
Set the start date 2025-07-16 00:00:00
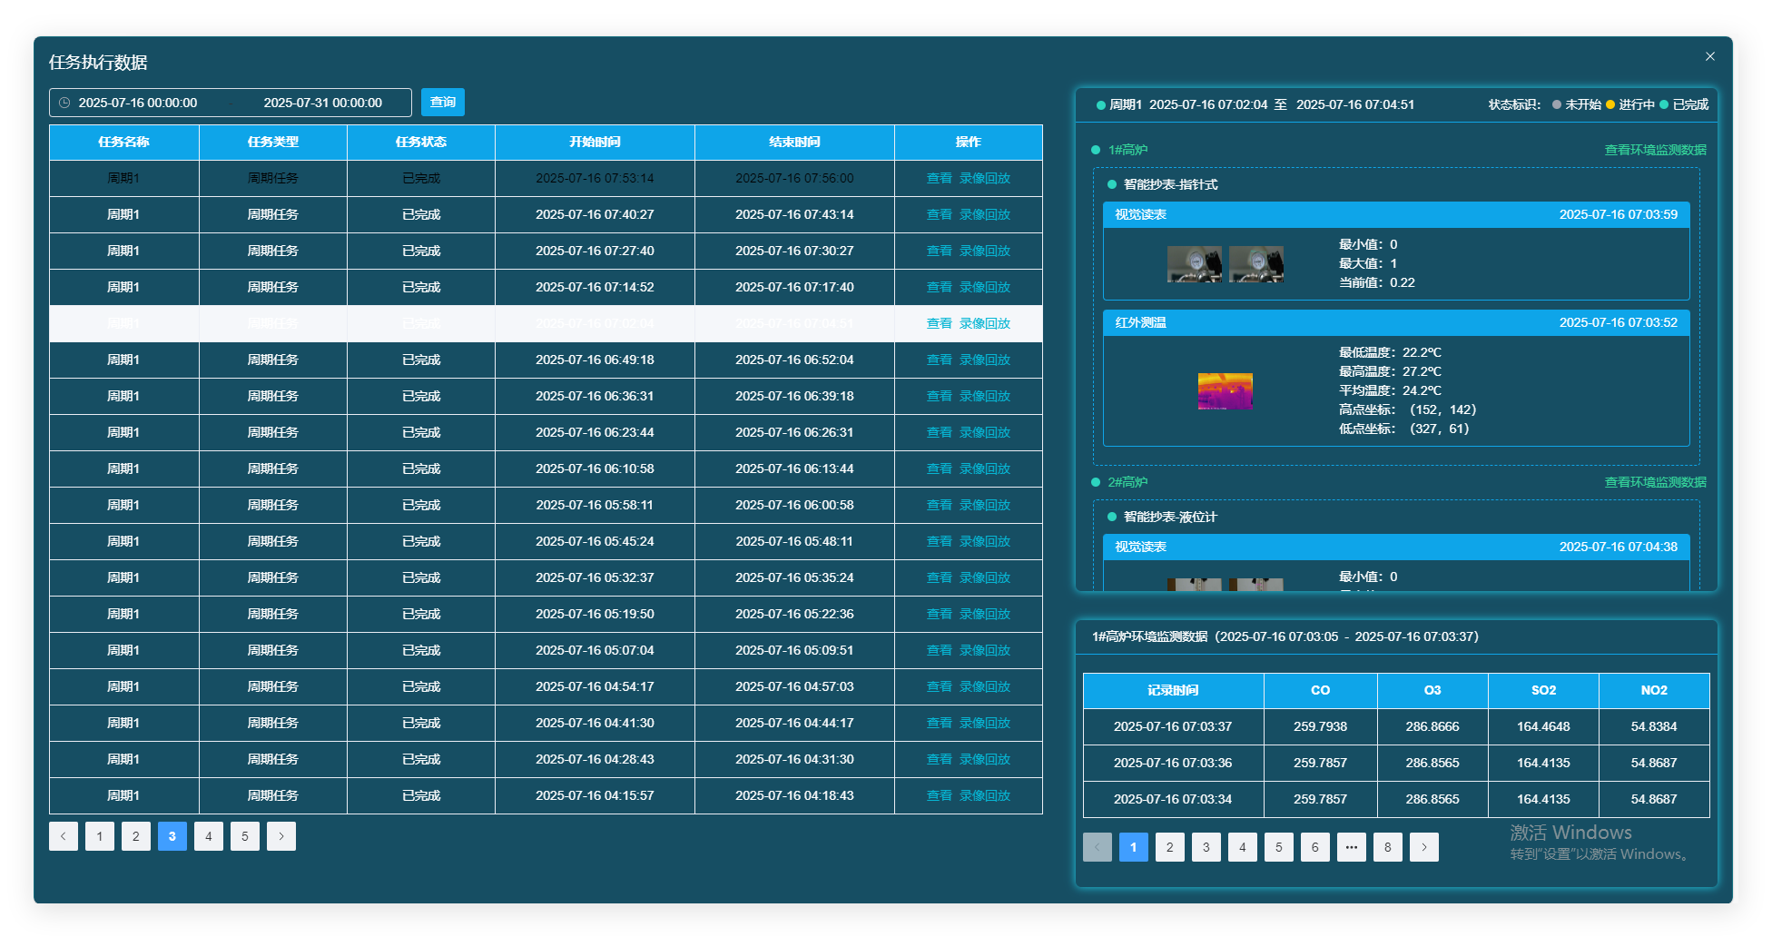pyautogui.click(x=138, y=103)
